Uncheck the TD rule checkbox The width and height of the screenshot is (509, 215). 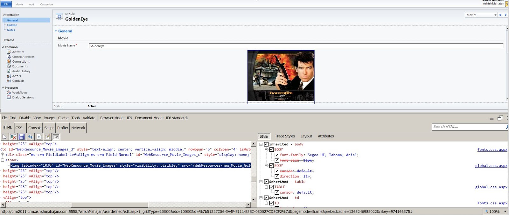(x=272, y=203)
